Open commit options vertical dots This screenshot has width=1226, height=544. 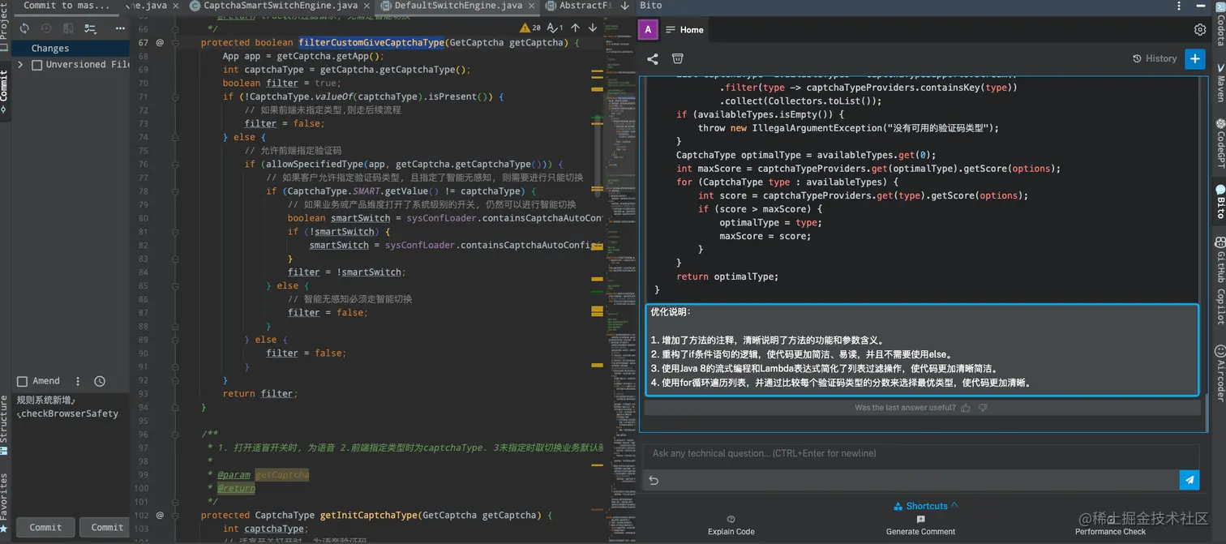[x=78, y=381]
